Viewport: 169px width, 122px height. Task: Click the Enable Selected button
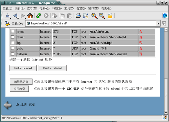[23, 68]
